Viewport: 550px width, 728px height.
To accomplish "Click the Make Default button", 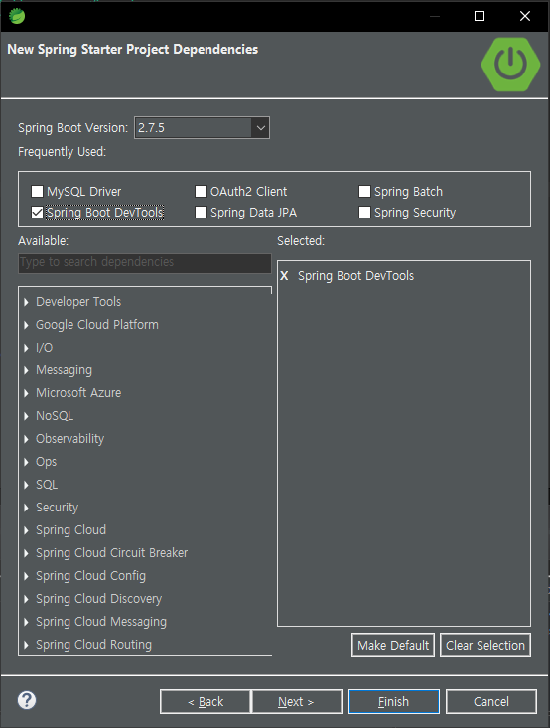I will pyautogui.click(x=393, y=645).
